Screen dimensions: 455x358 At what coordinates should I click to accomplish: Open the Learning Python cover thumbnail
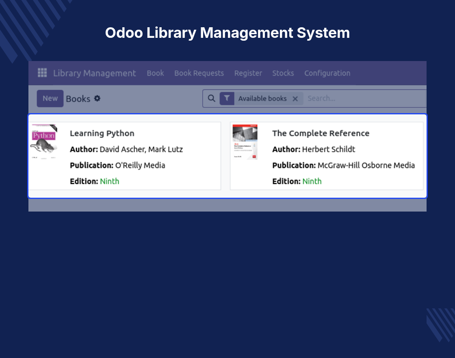[44, 142]
